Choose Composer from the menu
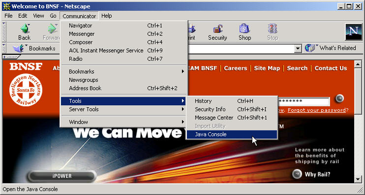 point(123,42)
